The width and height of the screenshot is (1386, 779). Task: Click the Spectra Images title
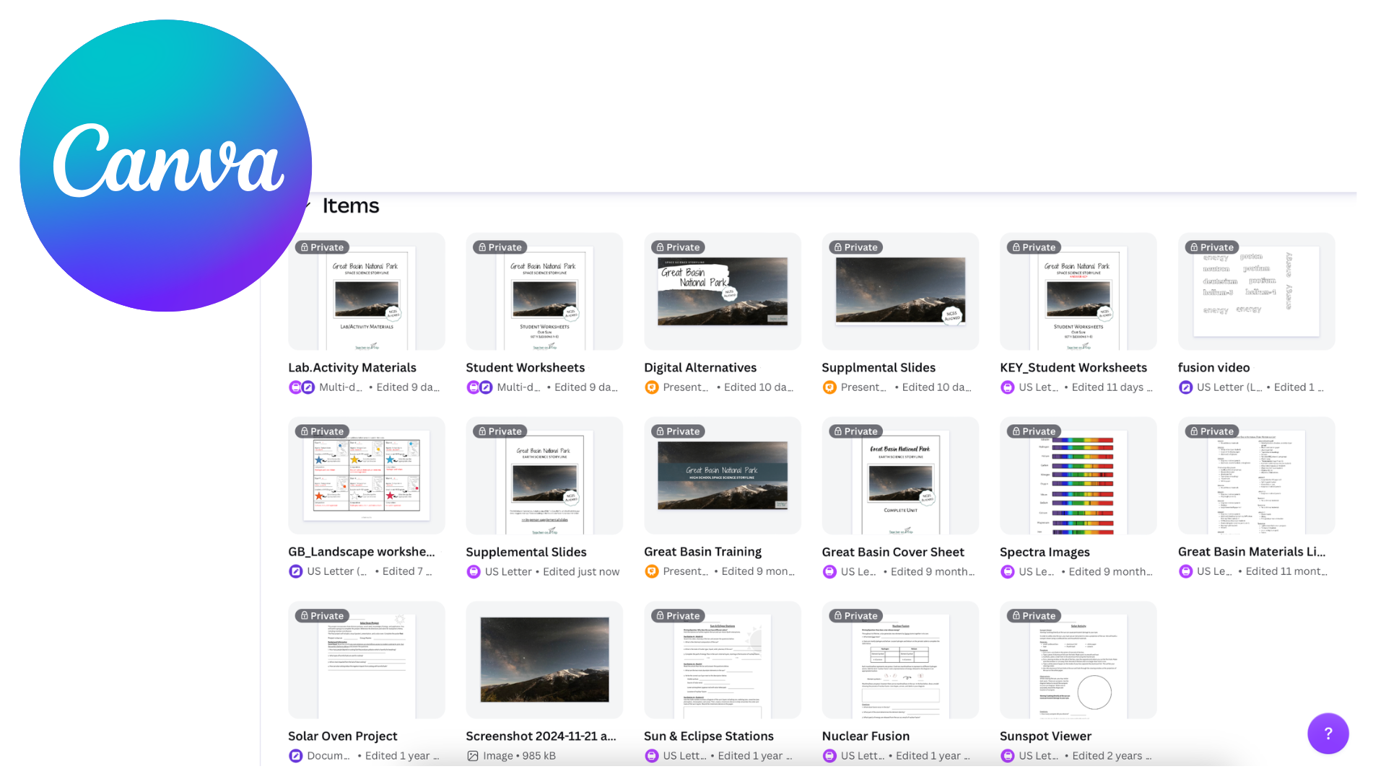coord(1045,552)
